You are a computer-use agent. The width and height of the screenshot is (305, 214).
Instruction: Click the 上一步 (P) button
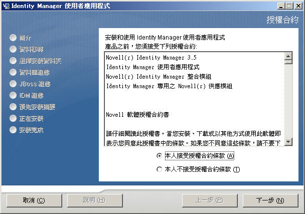click(x=210, y=200)
